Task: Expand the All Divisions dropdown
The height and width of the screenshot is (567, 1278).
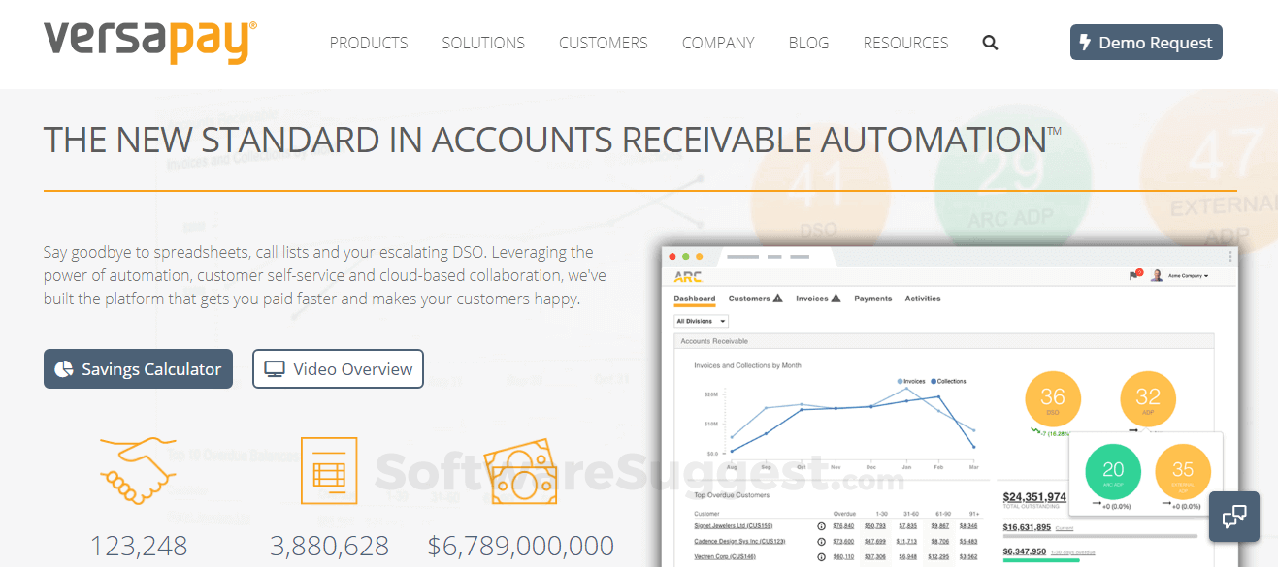Action: pyautogui.click(x=701, y=321)
